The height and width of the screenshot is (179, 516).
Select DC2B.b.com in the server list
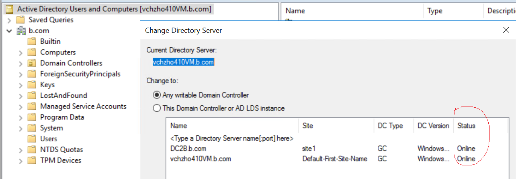point(188,149)
